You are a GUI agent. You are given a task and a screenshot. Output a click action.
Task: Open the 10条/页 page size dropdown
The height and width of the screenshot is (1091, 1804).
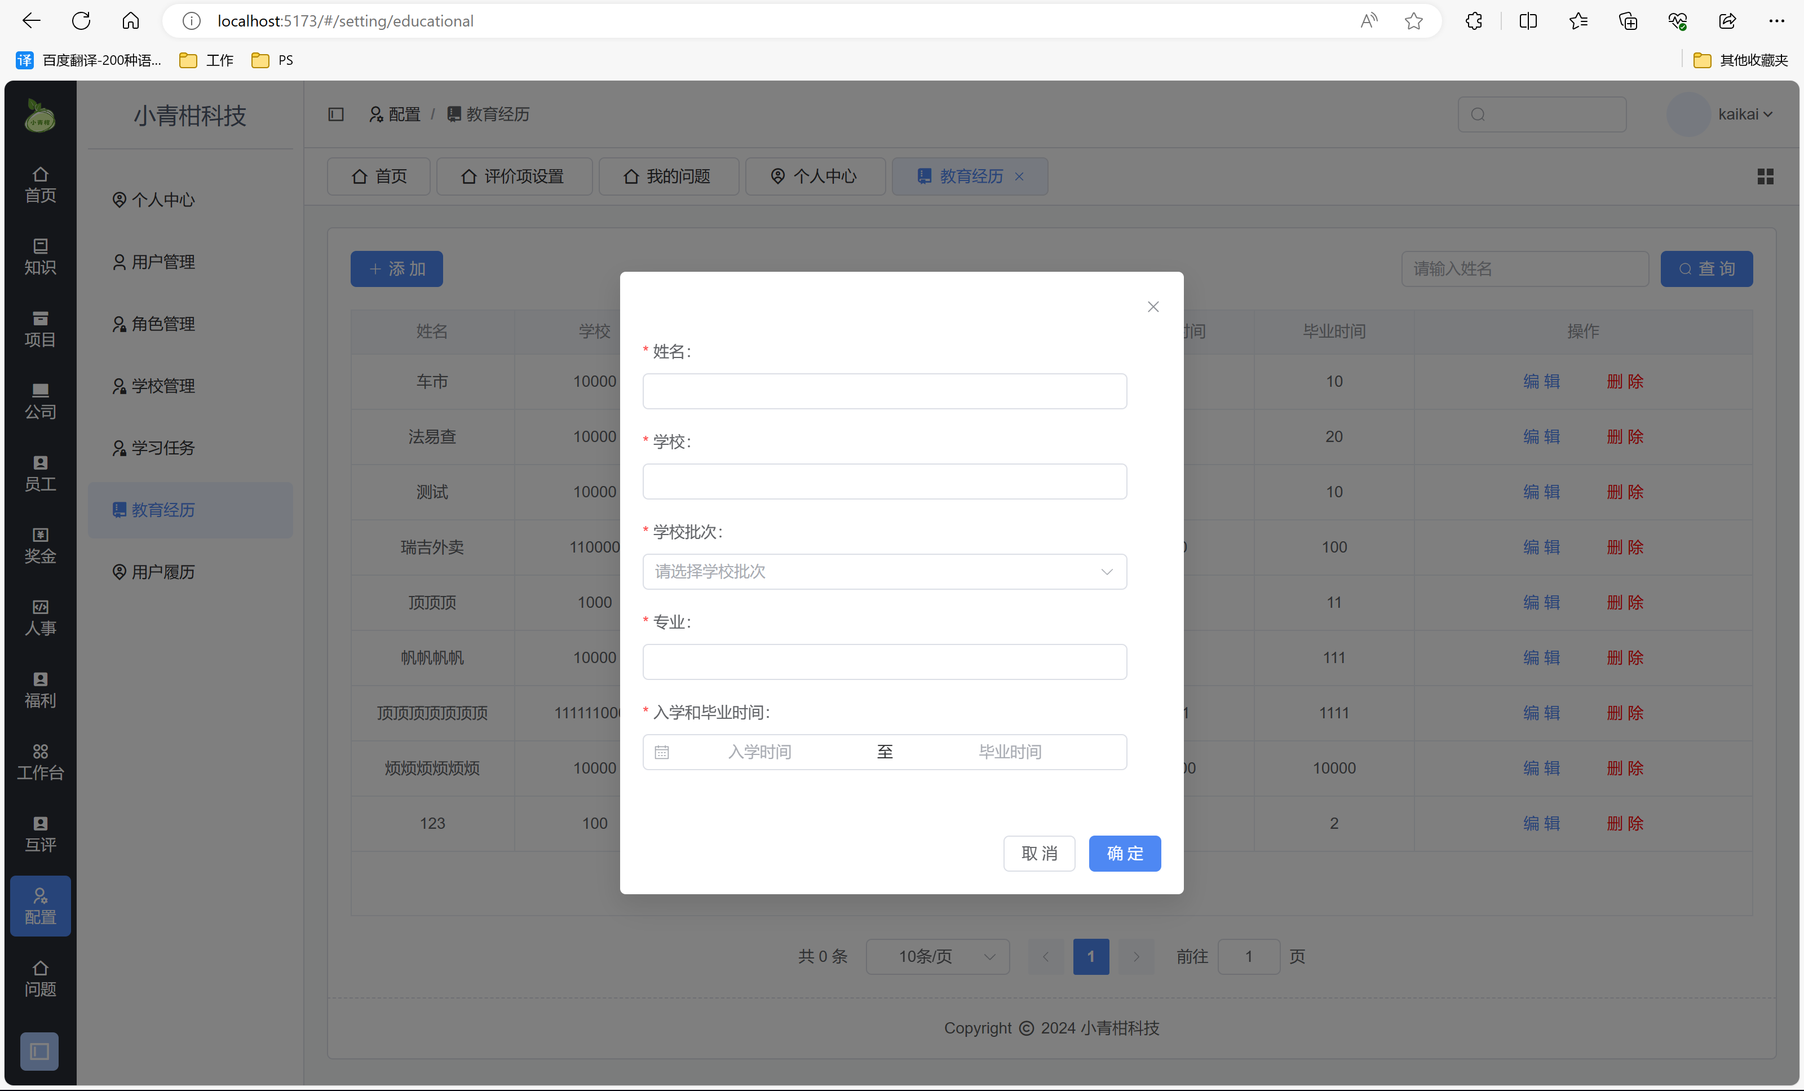pos(937,956)
